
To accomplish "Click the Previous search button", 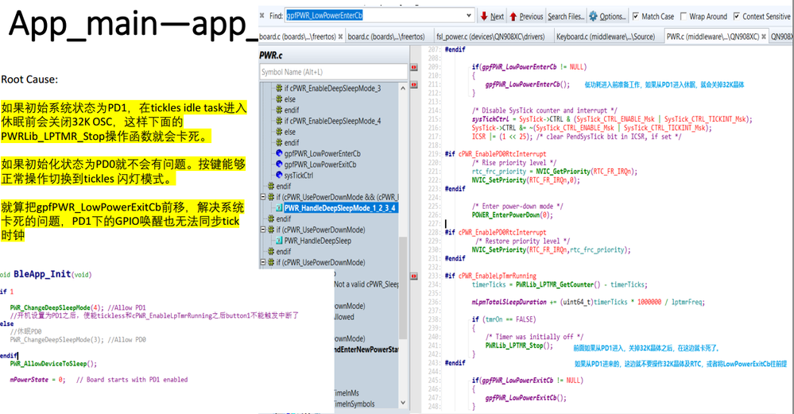I will (x=526, y=16).
